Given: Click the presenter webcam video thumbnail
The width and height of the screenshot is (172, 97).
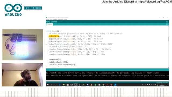Looking at the screenshot, I should pyautogui.click(x=22, y=75).
